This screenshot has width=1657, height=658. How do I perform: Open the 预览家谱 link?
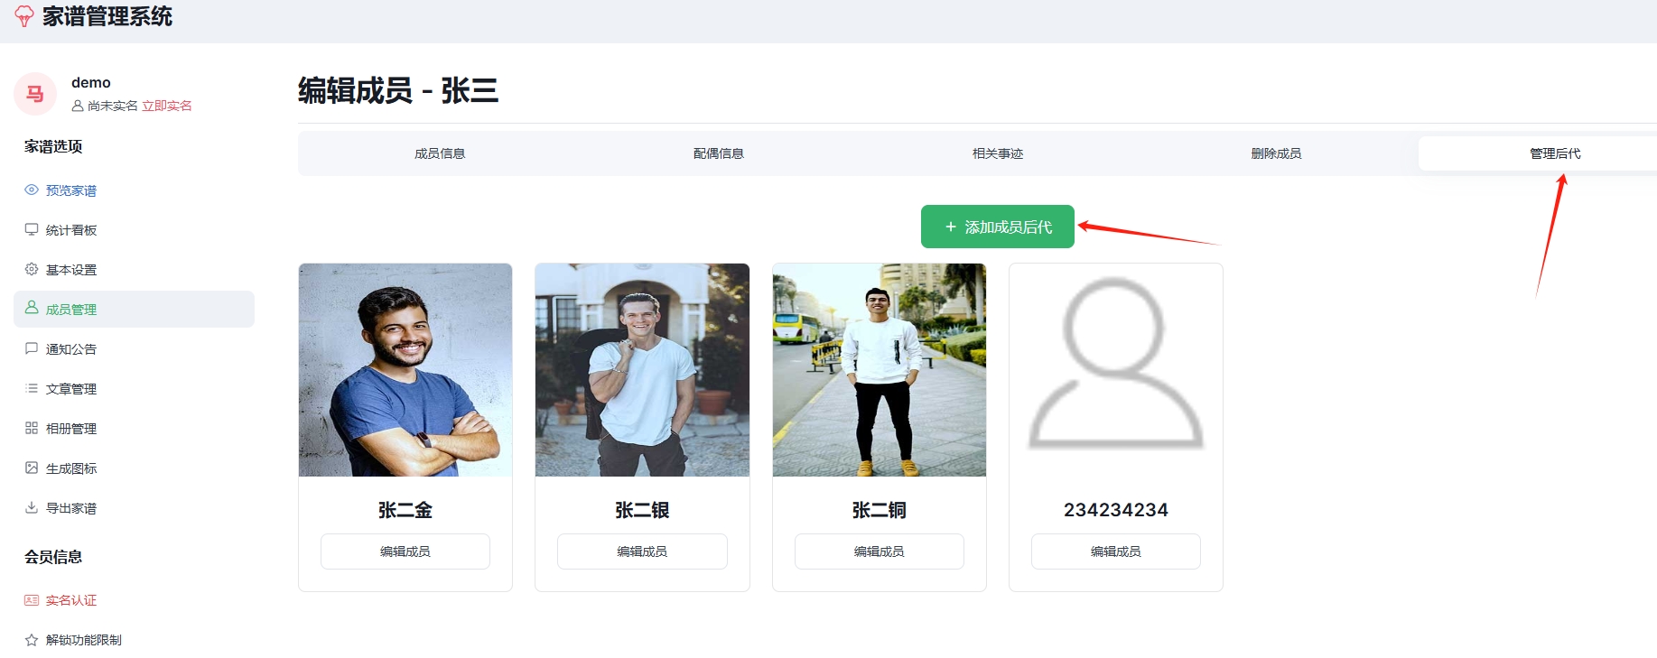(71, 190)
